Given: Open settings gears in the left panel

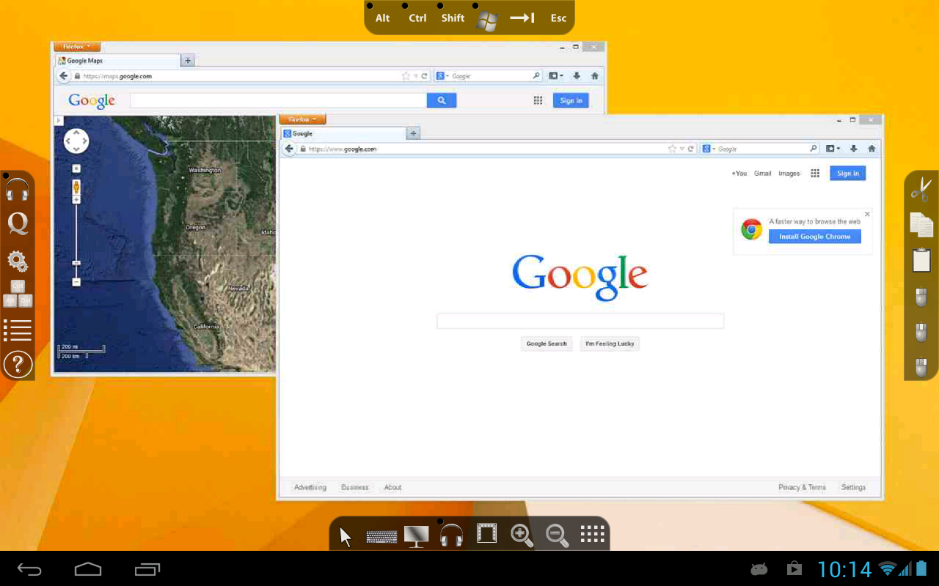Looking at the screenshot, I should point(18,260).
